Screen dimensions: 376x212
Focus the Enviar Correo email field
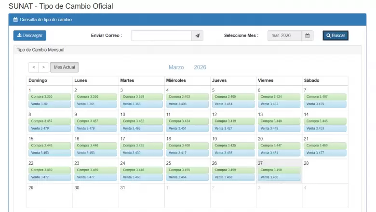coord(161,36)
